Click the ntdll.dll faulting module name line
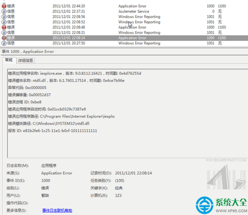 coord(66,80)
